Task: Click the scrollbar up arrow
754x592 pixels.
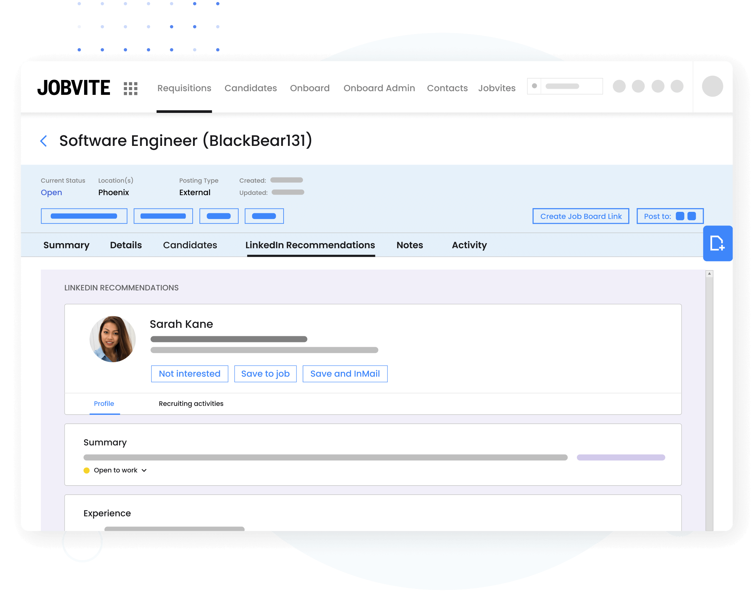Action: [x=709, y=274]
